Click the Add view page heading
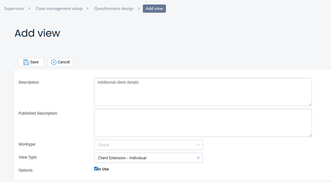This screenshot has width=331, height=182. pos(37,33)
